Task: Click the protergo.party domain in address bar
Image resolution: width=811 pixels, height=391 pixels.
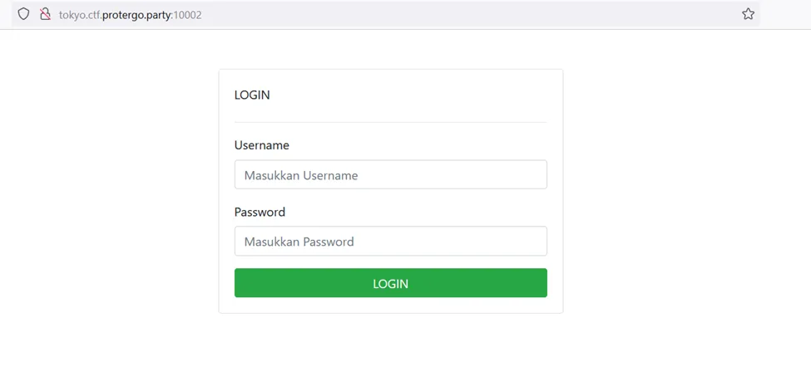Action: 136,15
